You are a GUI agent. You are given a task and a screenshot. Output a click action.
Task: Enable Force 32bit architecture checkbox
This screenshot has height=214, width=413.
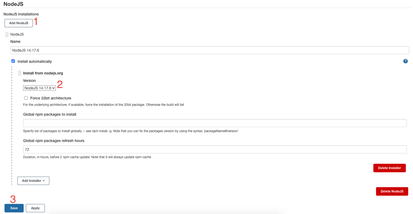coord(26,98)
